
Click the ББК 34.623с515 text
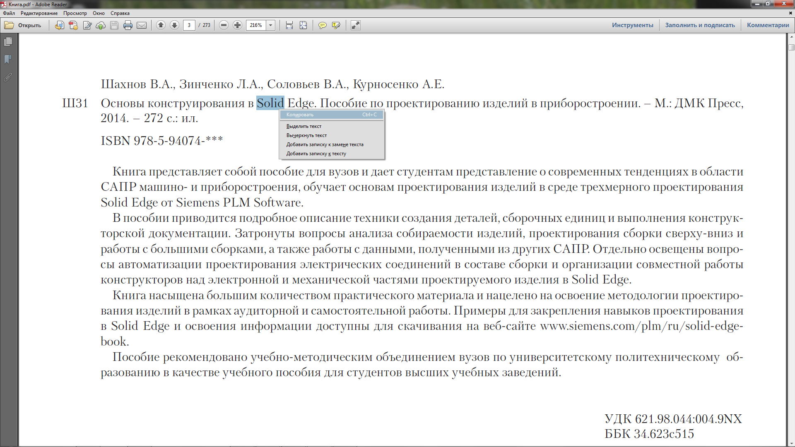point(649,434)
